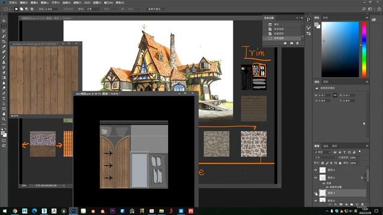
Task: Open the Layers panel menu
Action: click(367, 146)
